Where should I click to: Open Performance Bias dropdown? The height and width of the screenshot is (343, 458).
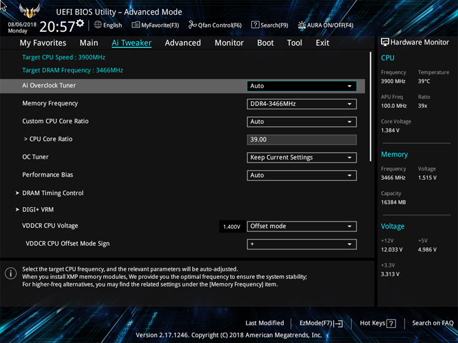point(302,175)
